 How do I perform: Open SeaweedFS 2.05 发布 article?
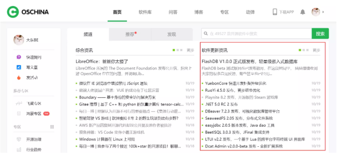(x=239, y=118)
